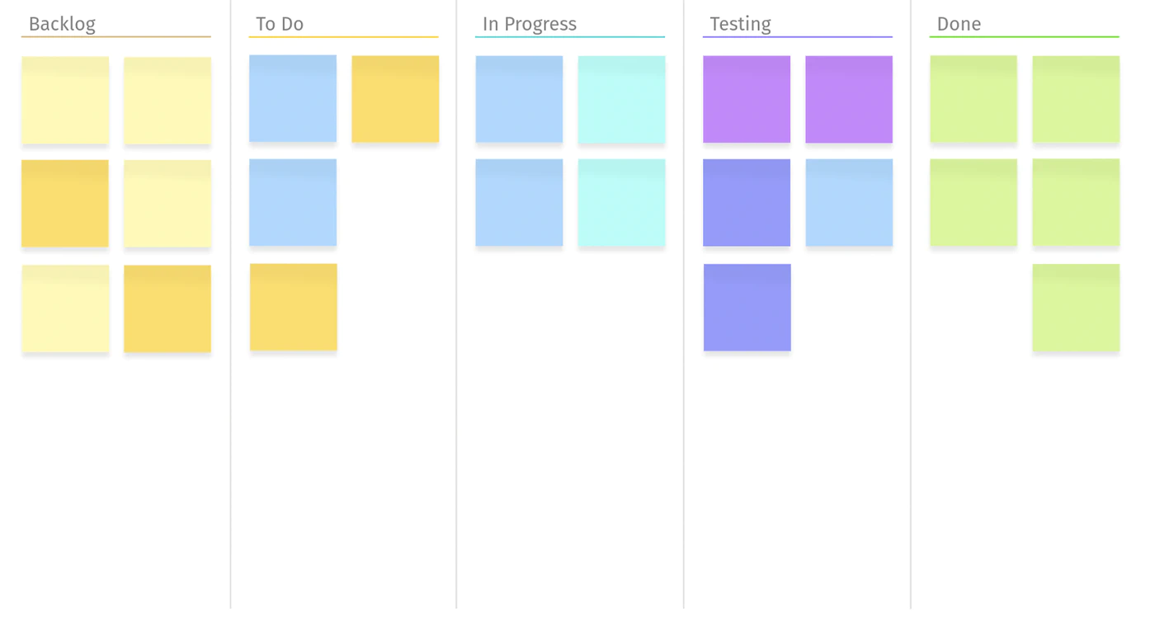
Task: Click dark yellow note in Backlog's bottom row
Action: (x=167, y=308)
